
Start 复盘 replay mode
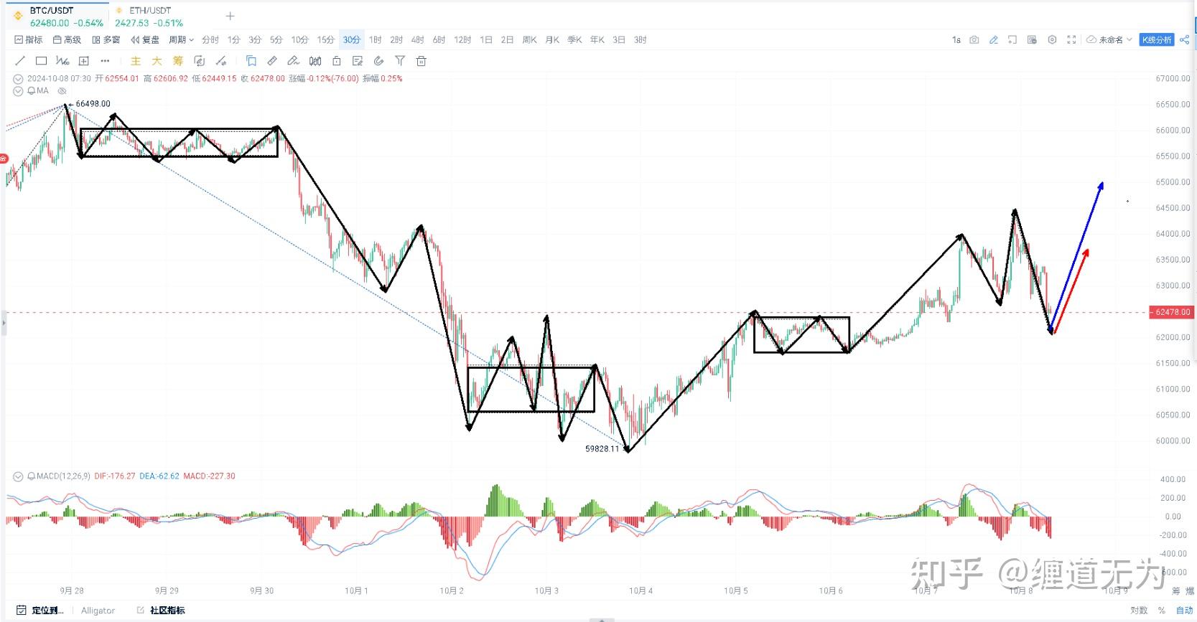coord(145,40)
